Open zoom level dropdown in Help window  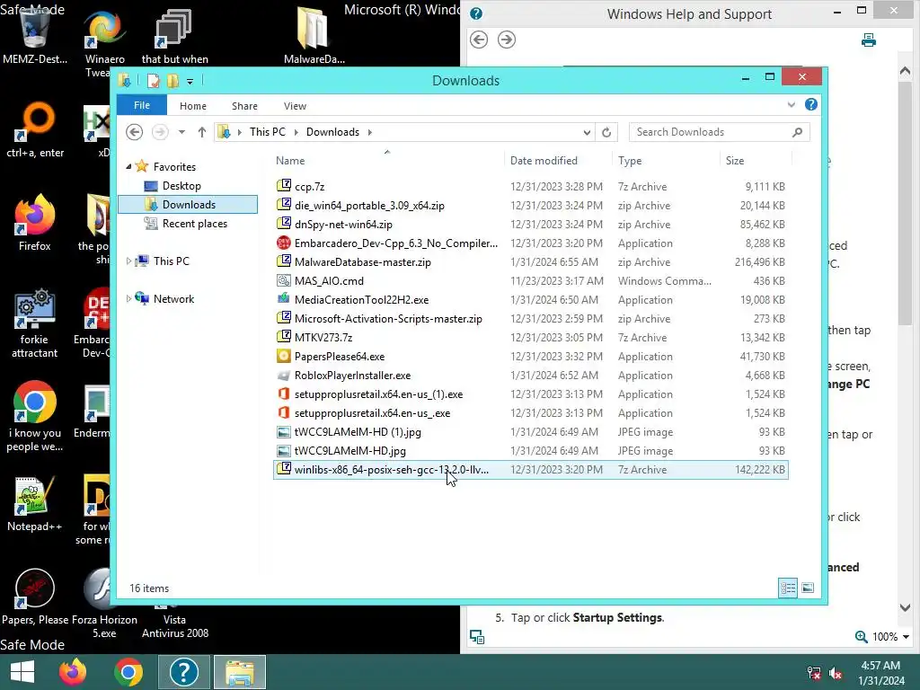pos(906,637)
